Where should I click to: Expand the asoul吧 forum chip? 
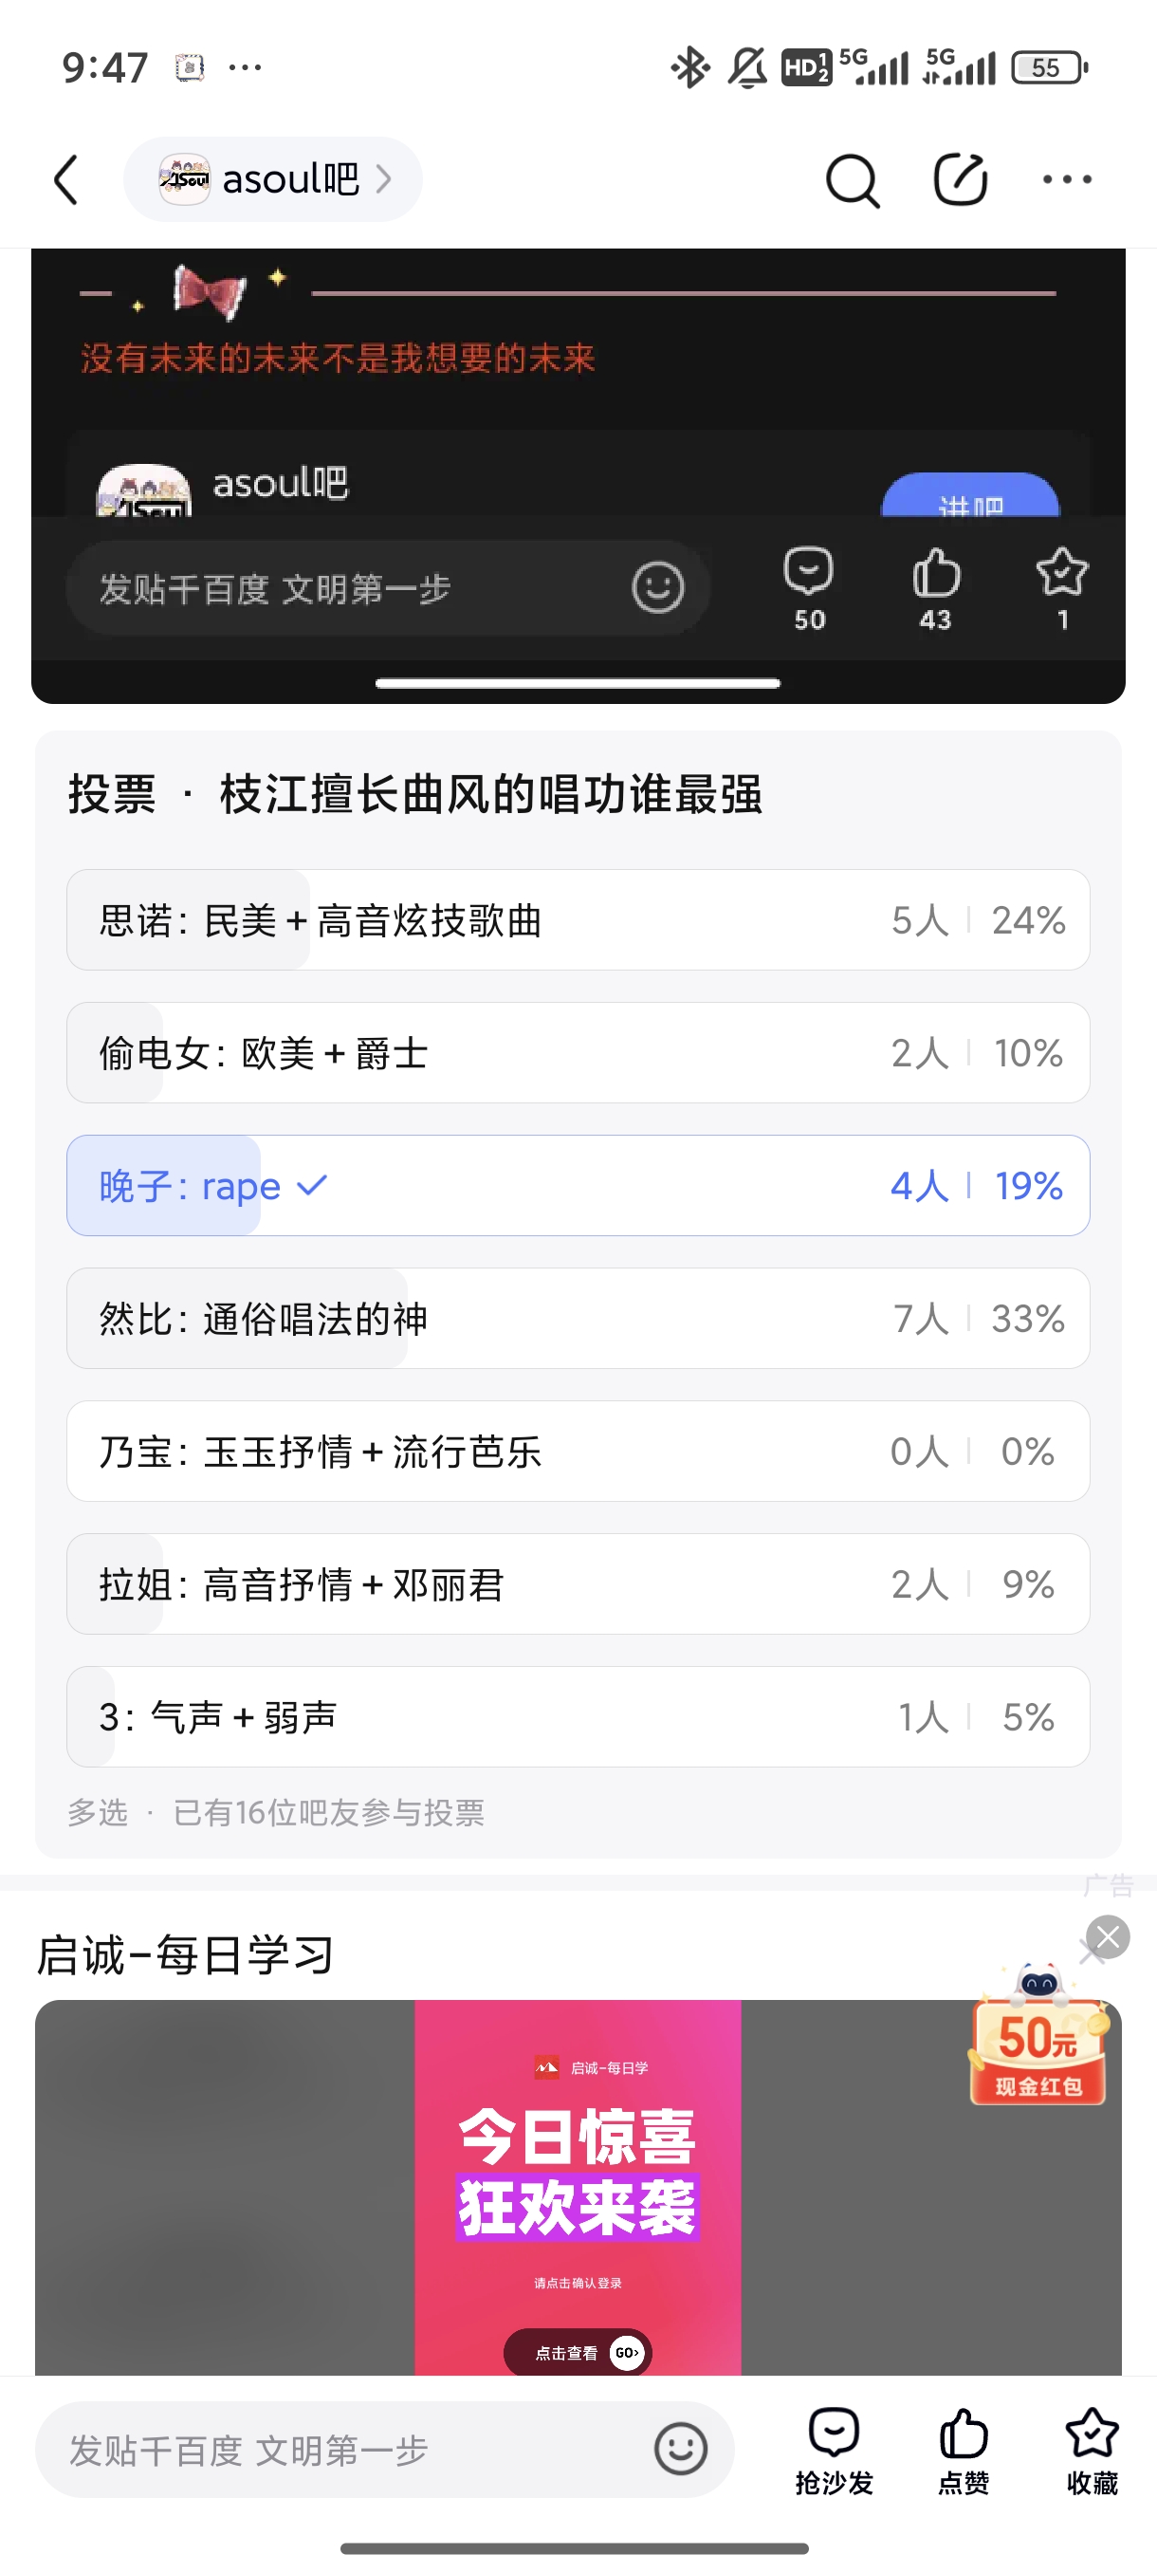272,180
